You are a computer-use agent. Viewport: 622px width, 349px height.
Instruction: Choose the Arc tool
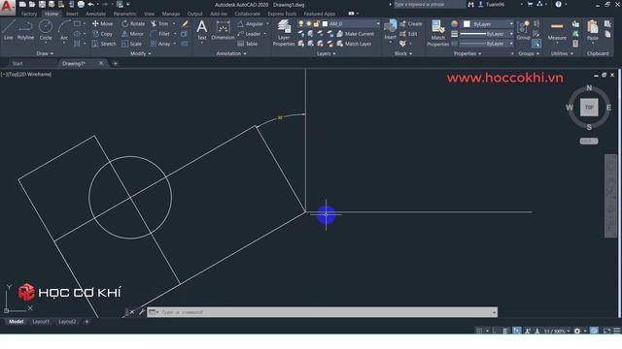pos(64,30)
